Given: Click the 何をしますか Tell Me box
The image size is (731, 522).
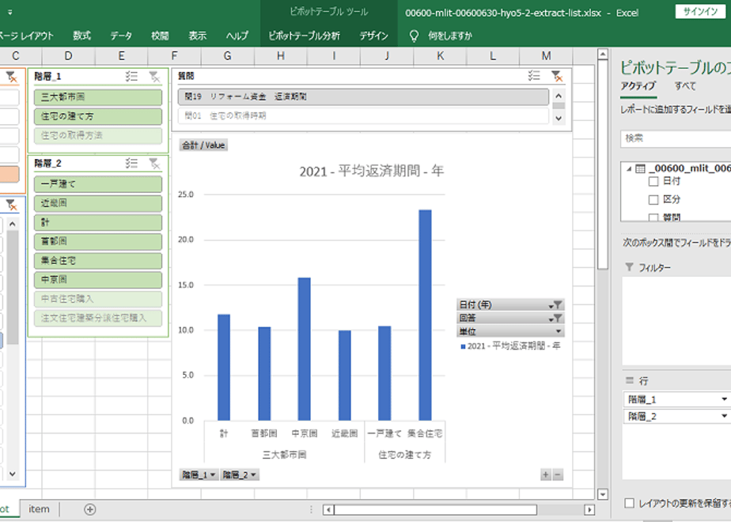Looking at the screenshot, I should pos(450,36).
